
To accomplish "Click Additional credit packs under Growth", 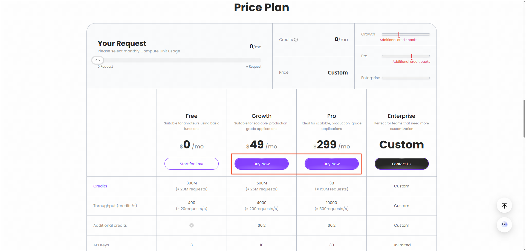I will coord(398,40).
